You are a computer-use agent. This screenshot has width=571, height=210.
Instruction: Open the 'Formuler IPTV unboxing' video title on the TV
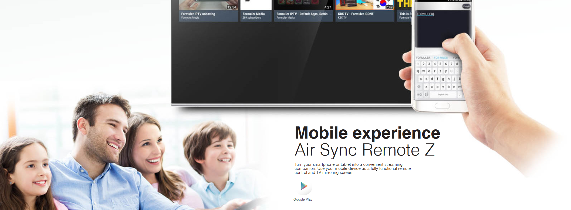(x=198, y=14)
